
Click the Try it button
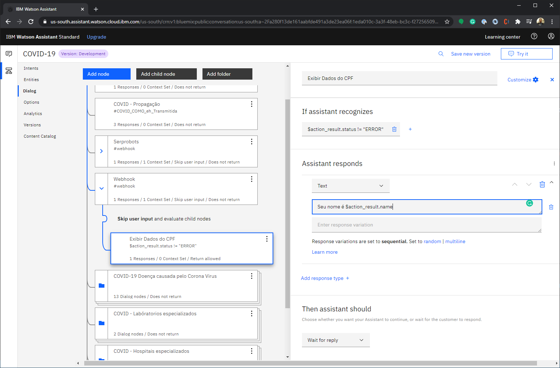tap(526, 54)
